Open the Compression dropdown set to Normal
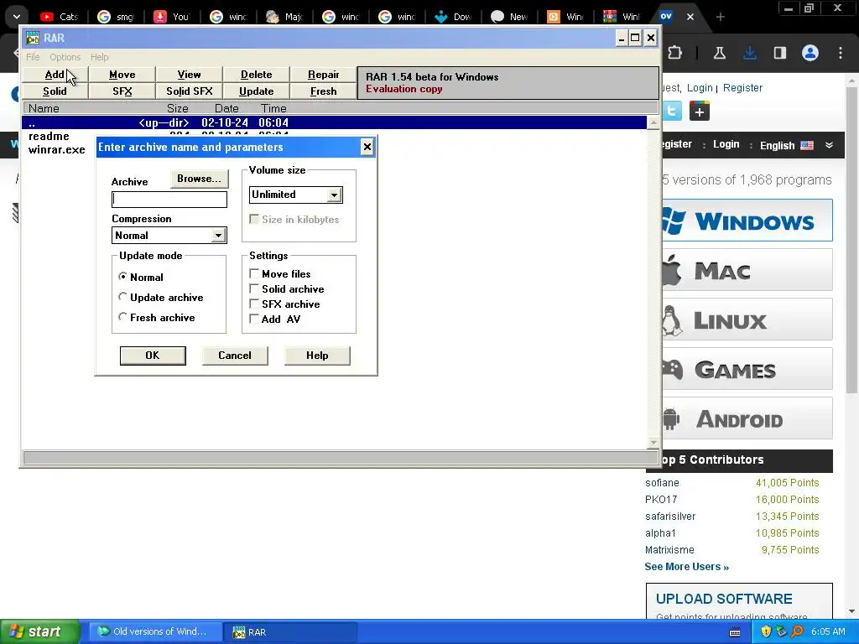Screen dimensions: 859x644 coord(169,236)
